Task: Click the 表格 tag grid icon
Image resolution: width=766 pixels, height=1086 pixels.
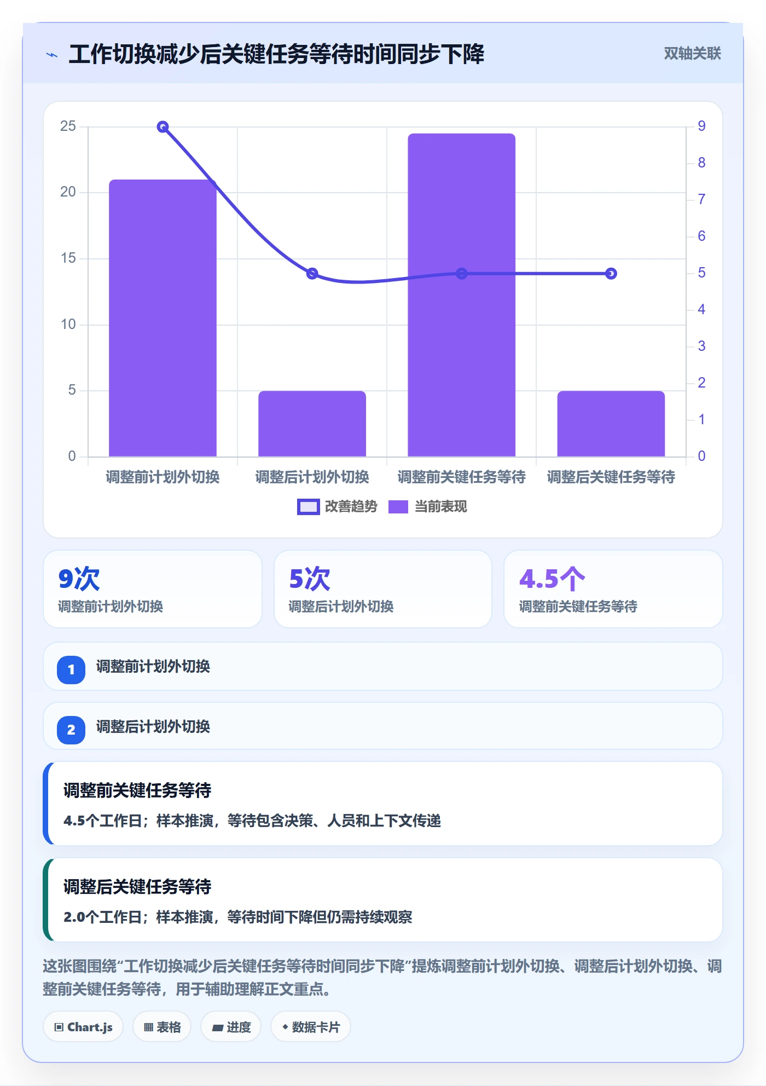Action: [148, 1027]
